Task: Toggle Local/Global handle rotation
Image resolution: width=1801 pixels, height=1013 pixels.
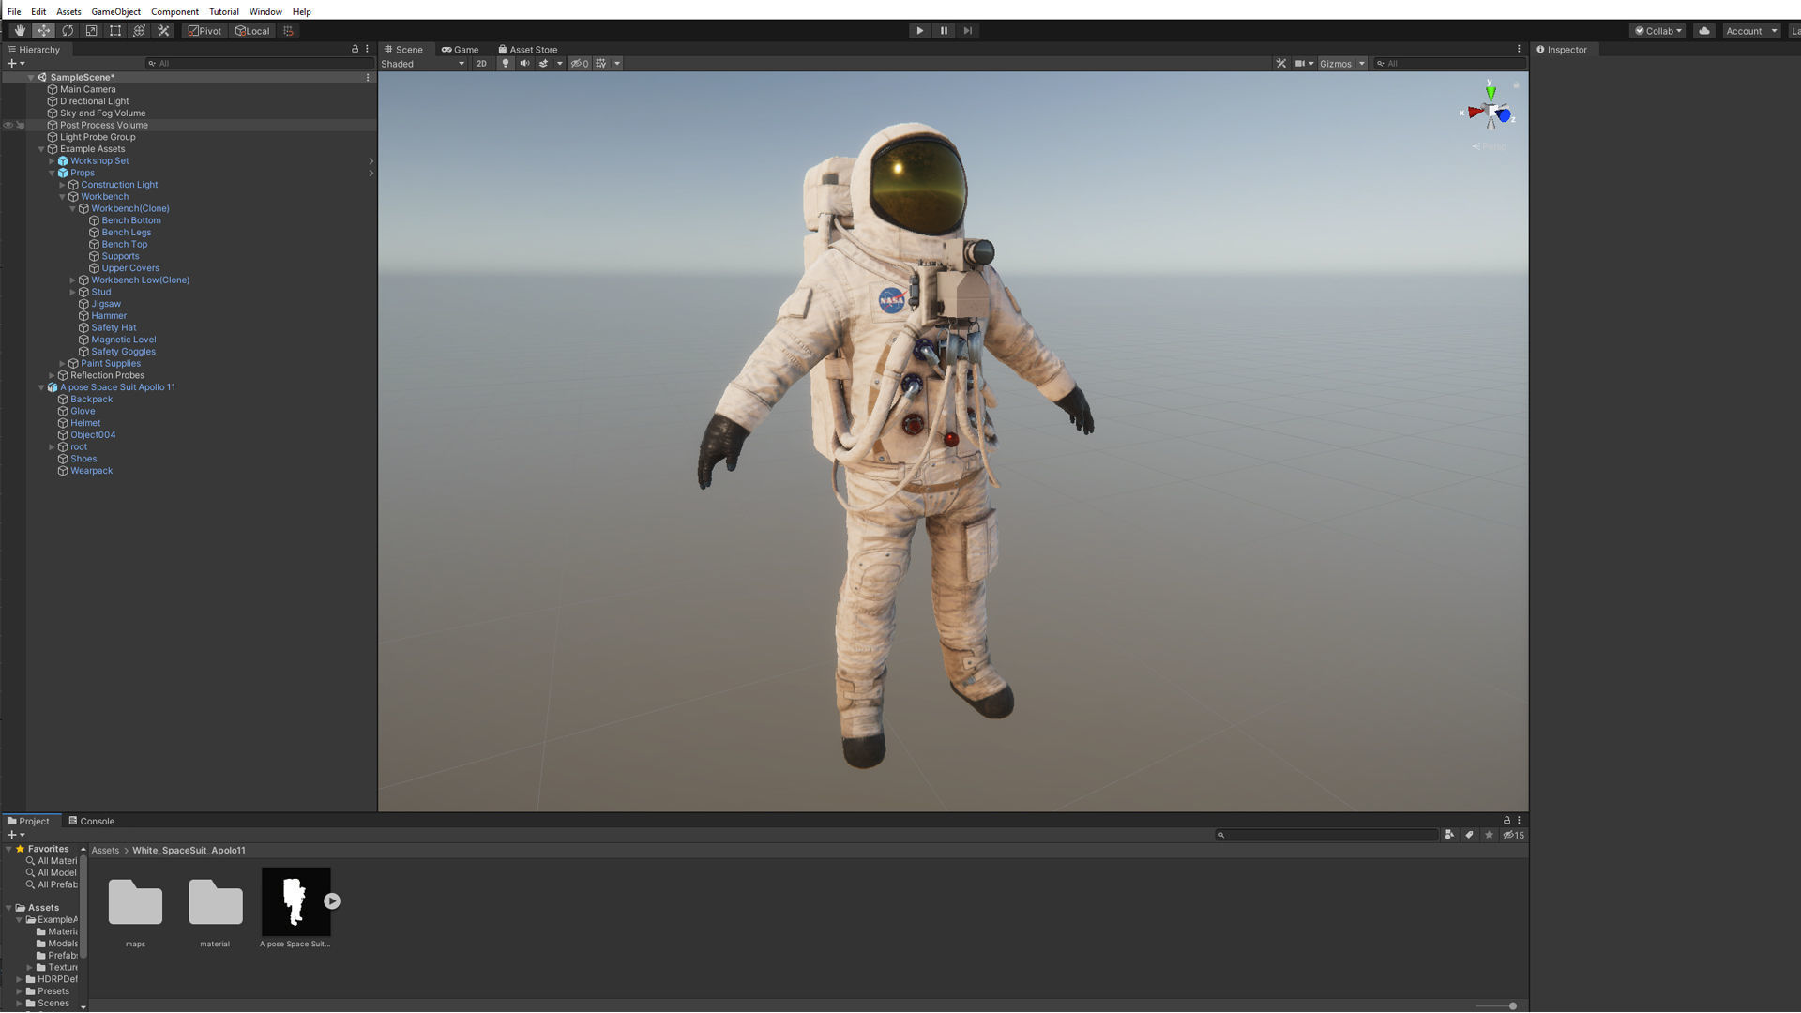Action: [252, 31]
